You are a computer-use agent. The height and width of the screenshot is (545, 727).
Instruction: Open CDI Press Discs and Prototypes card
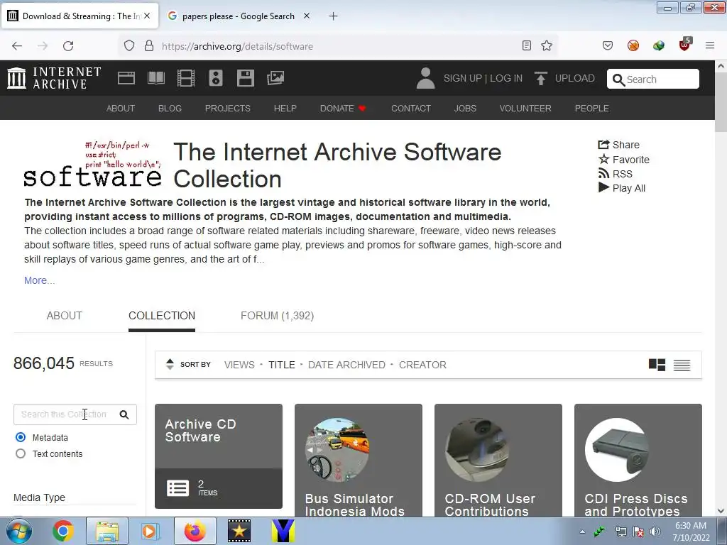point(638,460)
